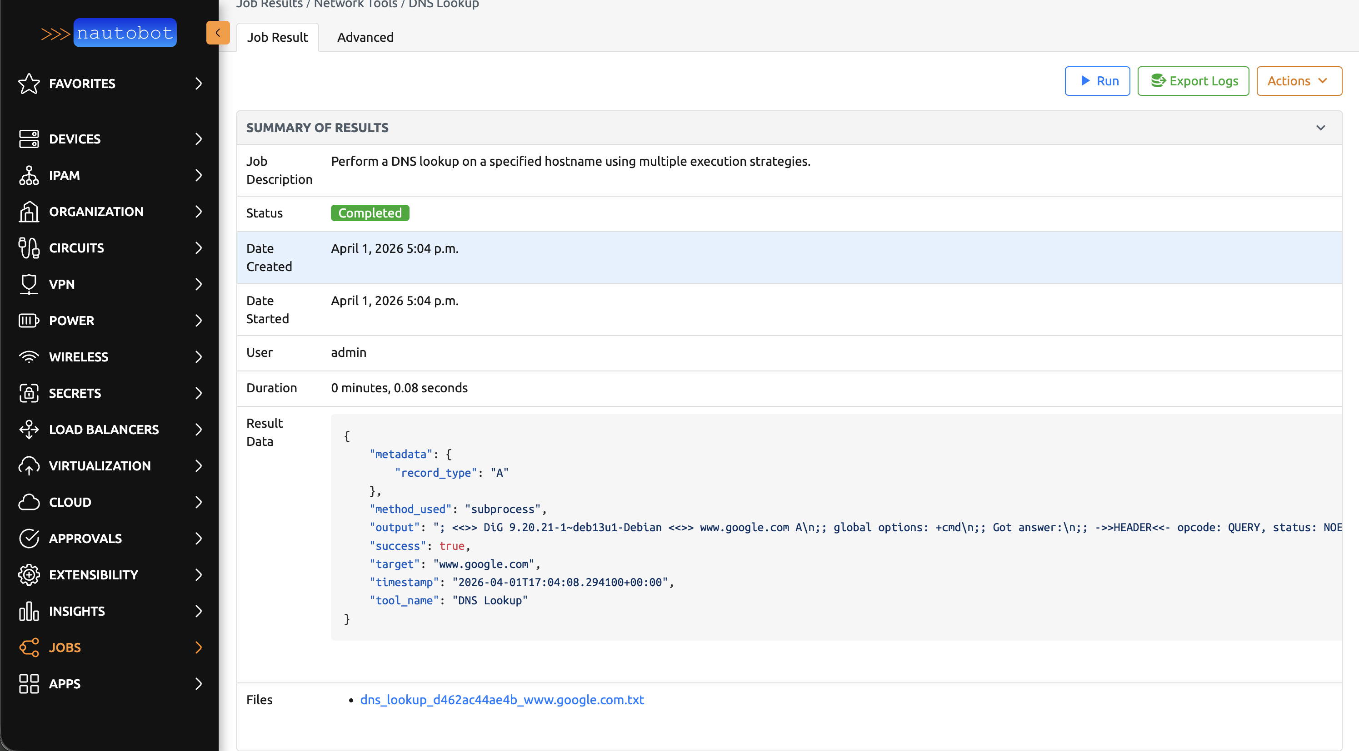Select the Job Result tab

277,37
